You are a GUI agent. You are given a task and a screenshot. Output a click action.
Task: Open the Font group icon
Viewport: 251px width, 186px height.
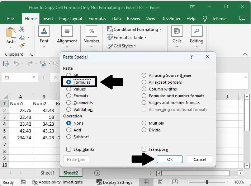click(x=44, y=31)
